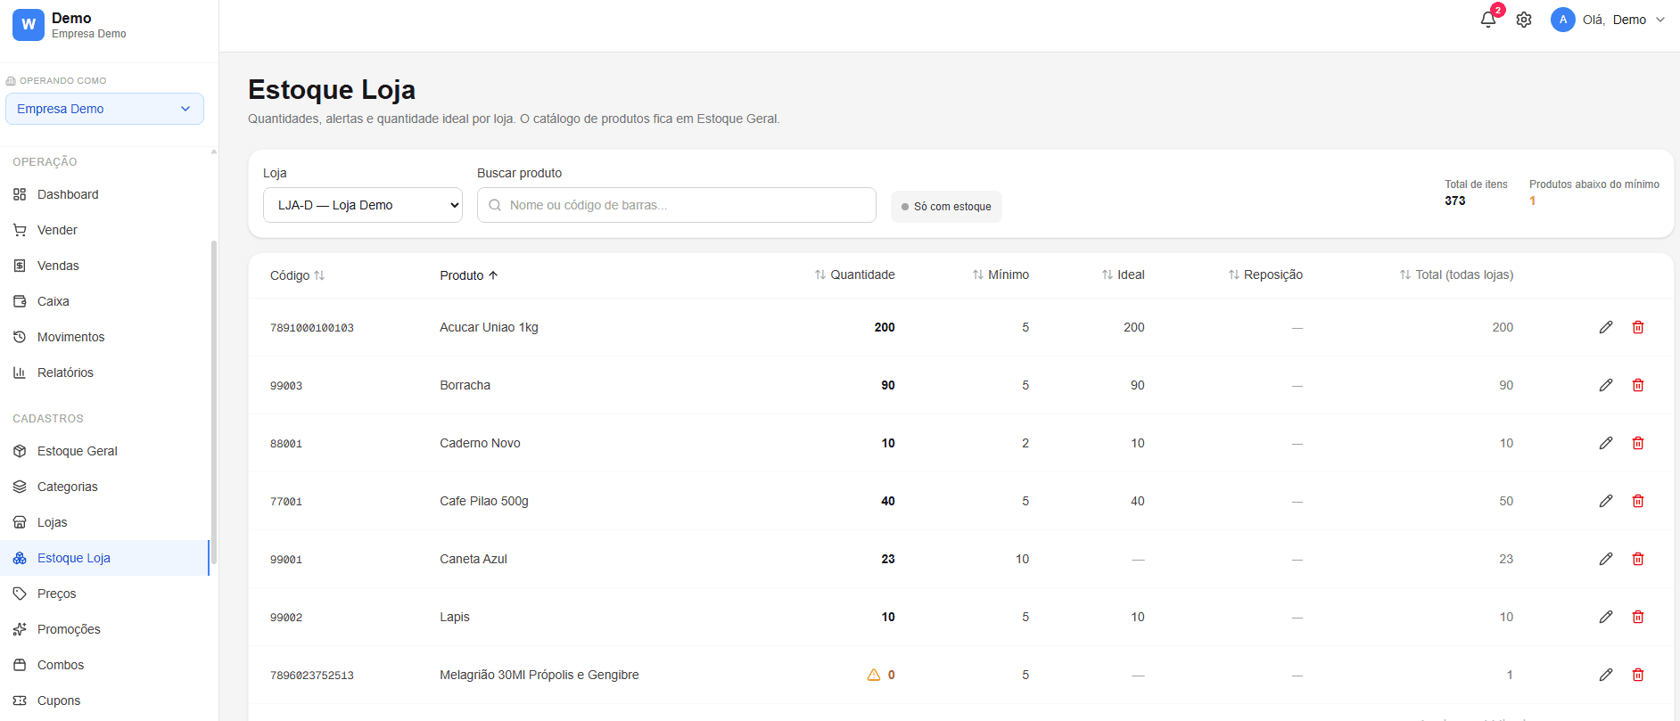Delete the Caneta Azul row

tap(1638, 559)
